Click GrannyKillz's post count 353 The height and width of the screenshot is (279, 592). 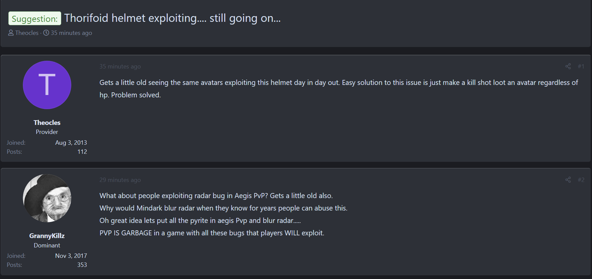click(82, 265)
